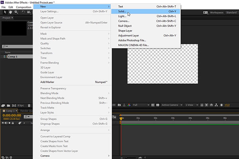Image resolution: width=239 pixels, height=159 pixels.
Task: Click the reset exposure icon
Action: click(221, 105)
